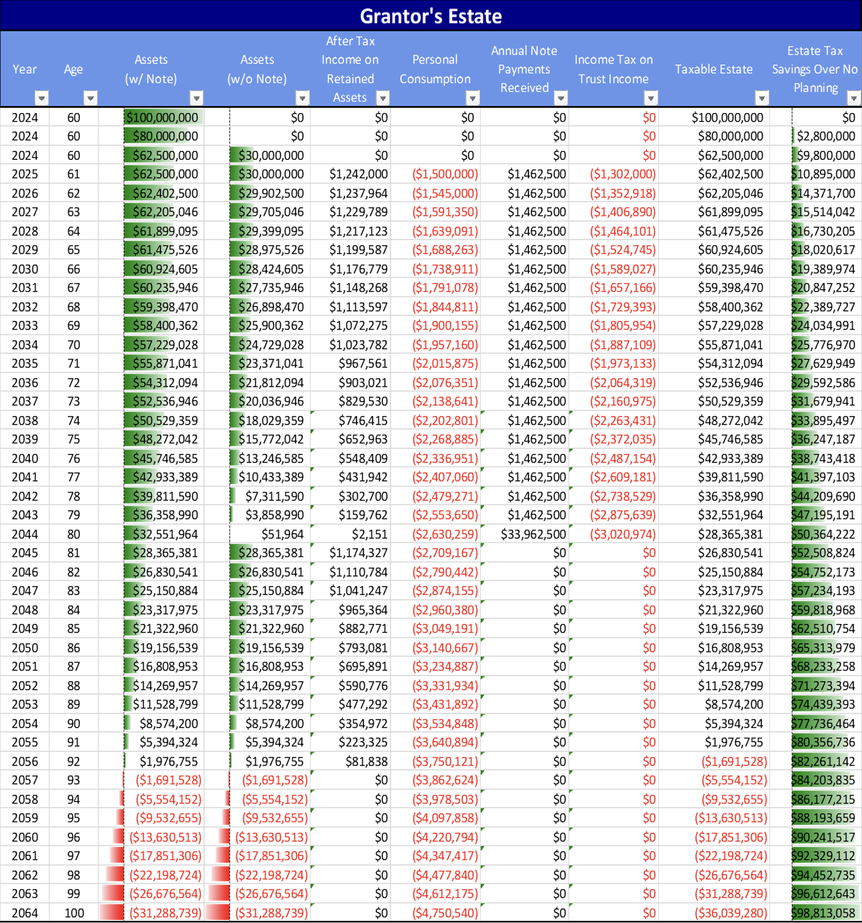
Task: Open the Year column filter dropdown
Action: point(41,98)
